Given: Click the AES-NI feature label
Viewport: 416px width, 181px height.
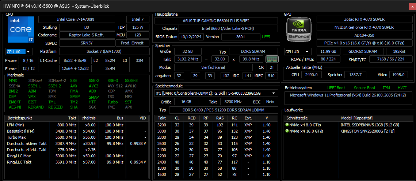Looking at the screenshot, I should tap(15, 107).
